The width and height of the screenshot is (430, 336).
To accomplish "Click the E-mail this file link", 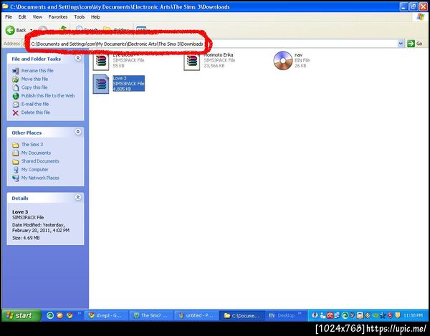I will coord(35,104).
